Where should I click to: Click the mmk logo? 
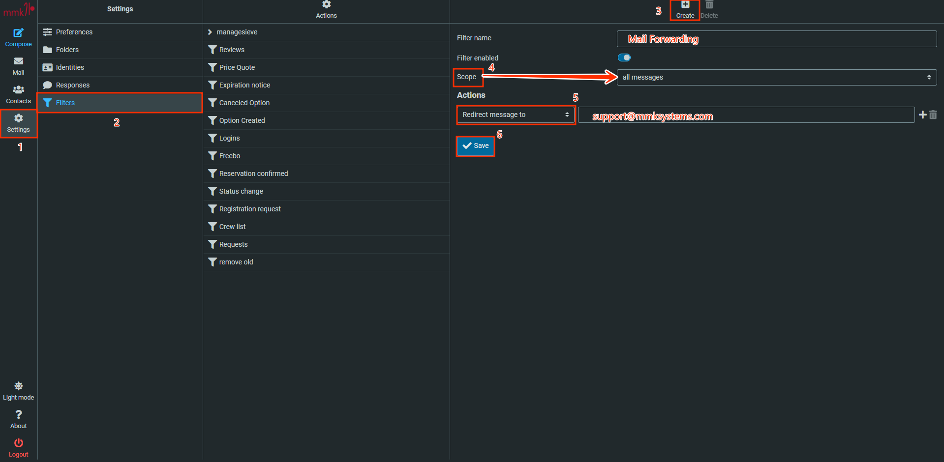tap(19, 10)
